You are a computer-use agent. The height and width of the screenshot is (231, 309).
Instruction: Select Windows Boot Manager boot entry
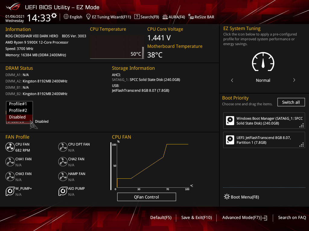[264, 121]
